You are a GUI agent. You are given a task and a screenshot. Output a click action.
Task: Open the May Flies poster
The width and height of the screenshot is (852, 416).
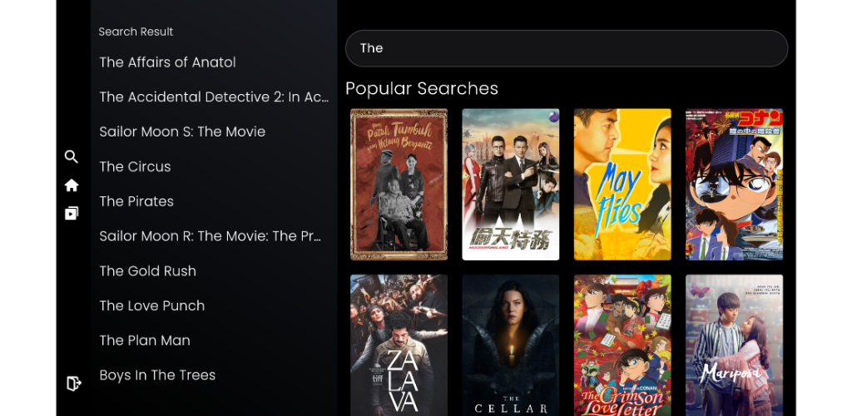pyautogui.click(x=622, y=185)
